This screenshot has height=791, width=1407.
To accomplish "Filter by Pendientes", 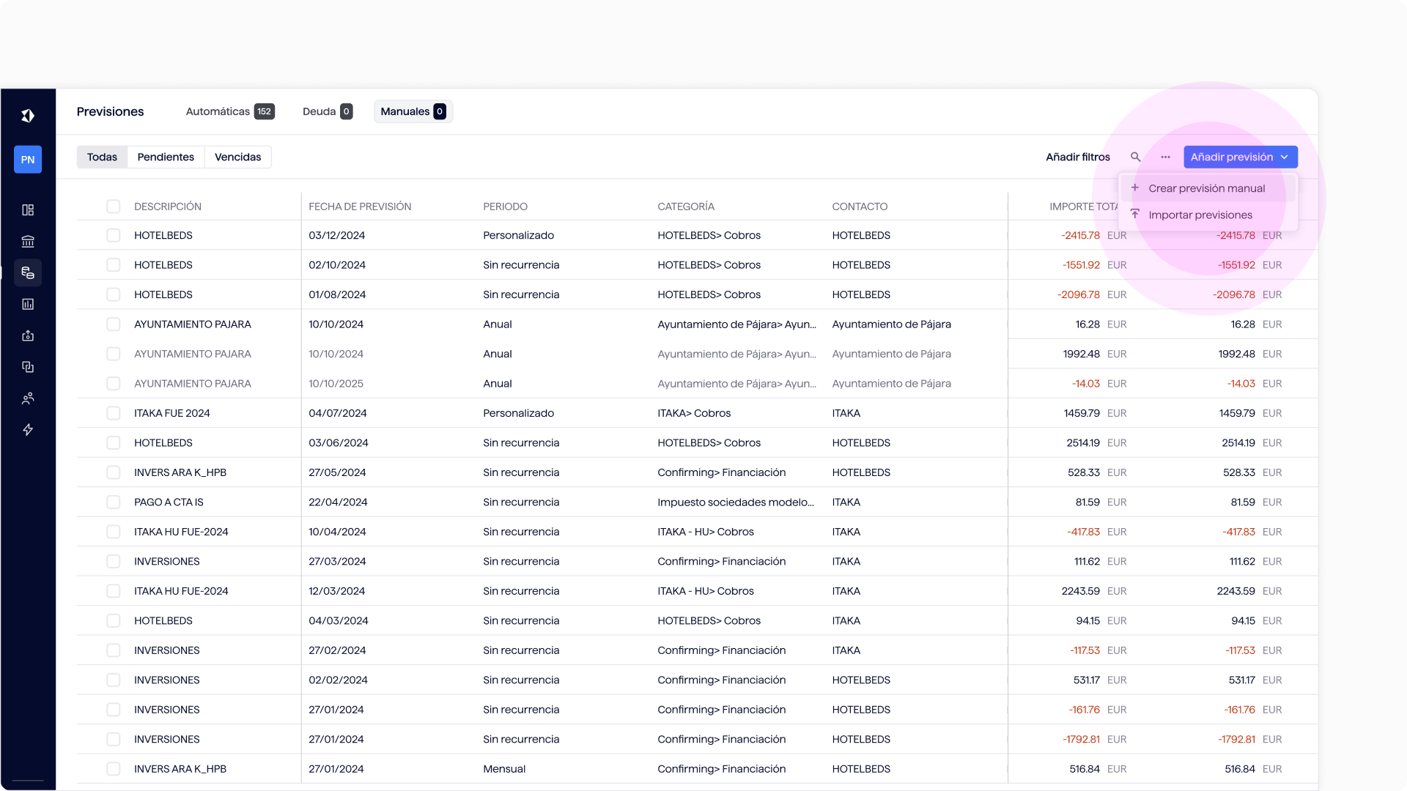I will click(x=166, y=157).
